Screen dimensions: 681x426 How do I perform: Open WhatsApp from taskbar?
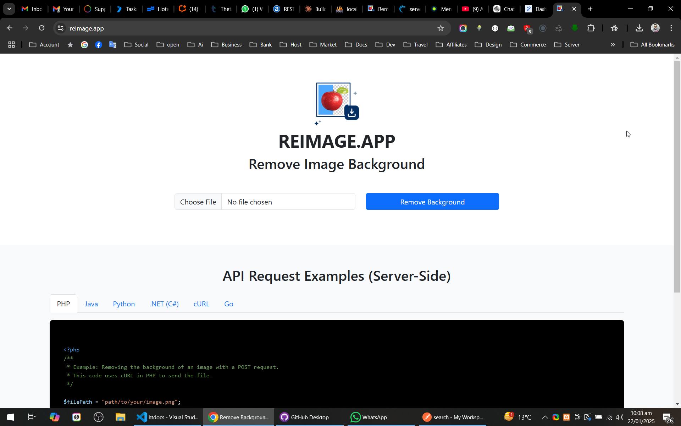coord(369,417)
